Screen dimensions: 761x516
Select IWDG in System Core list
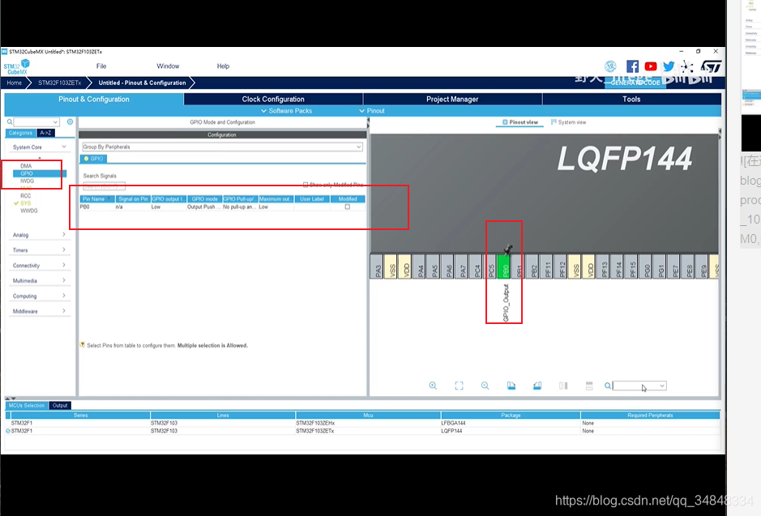(x=28, y=181)
